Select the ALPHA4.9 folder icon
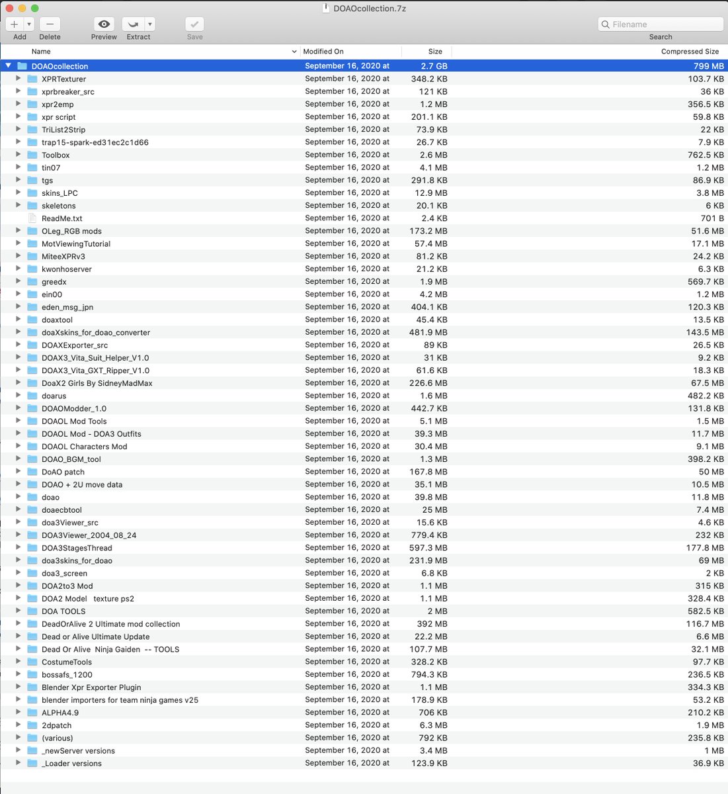Image resolution: width=728 pixels, height=794 pixels. [32, 713]
